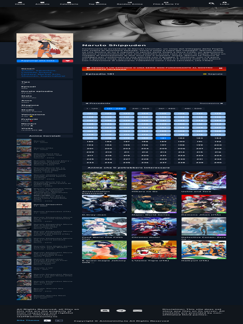Viewport: 243px width, 324px height.
Task: Open Hikaru no Go thumbnail
Action: pos(154,181)
